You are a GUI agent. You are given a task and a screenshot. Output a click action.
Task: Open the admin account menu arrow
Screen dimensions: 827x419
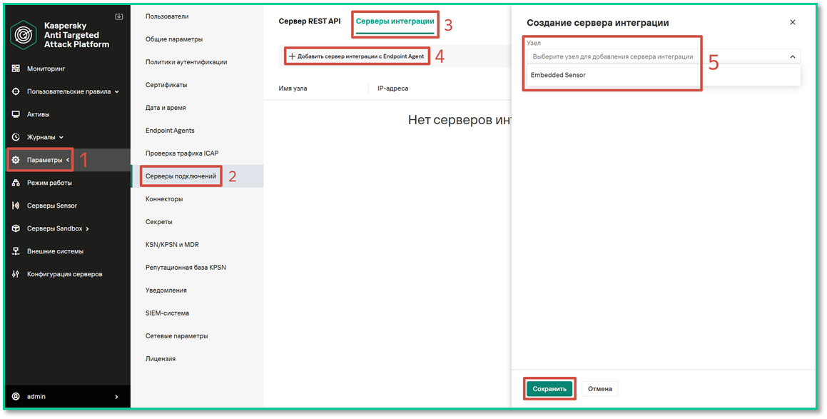click(116, 397)
